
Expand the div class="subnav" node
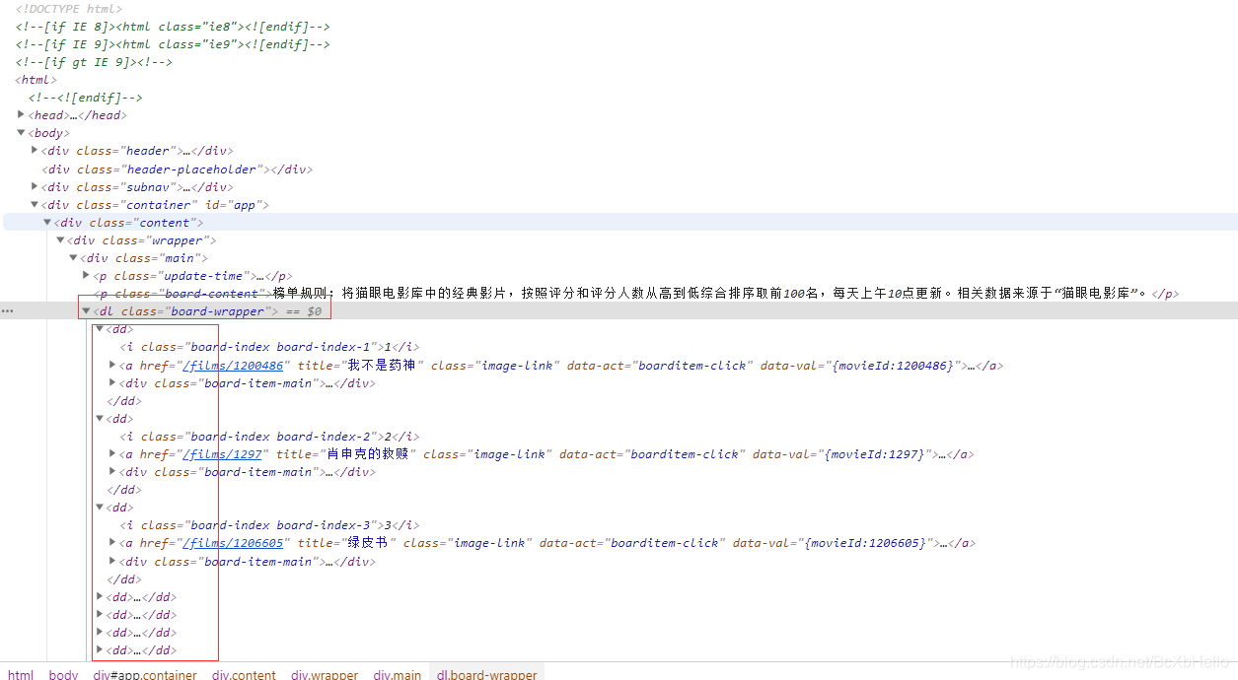pyautogui.click(x=35, y=186)
